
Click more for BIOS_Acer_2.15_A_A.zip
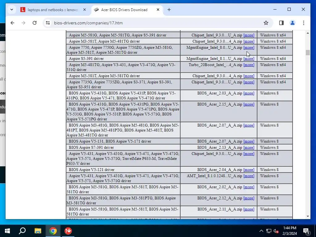(x=249, y=104)
